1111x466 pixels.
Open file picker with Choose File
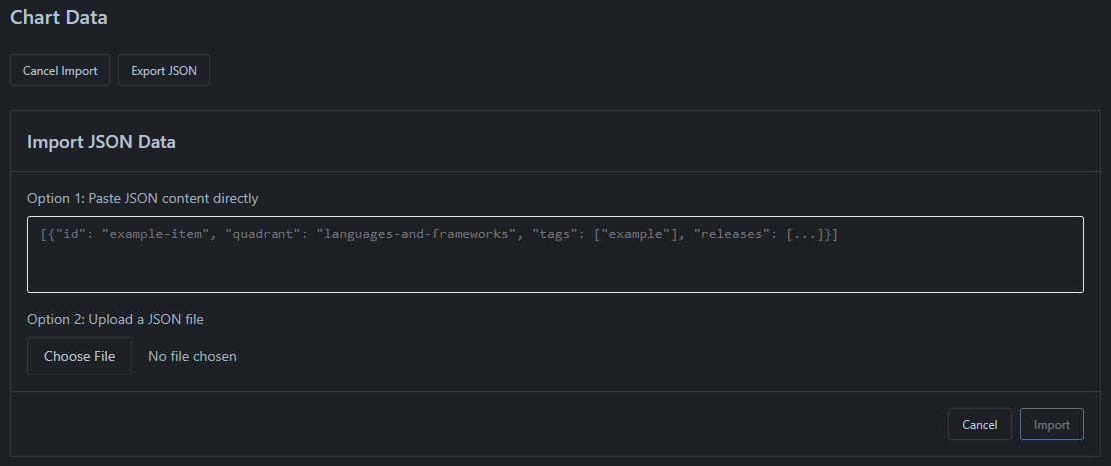(x=79, y=356)
